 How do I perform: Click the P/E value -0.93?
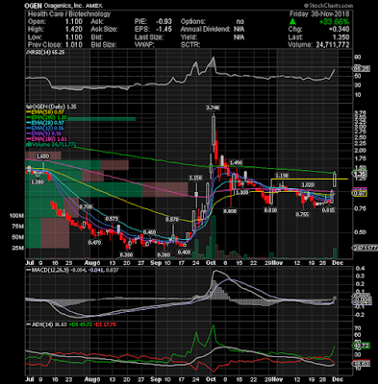tap(164, 21)
